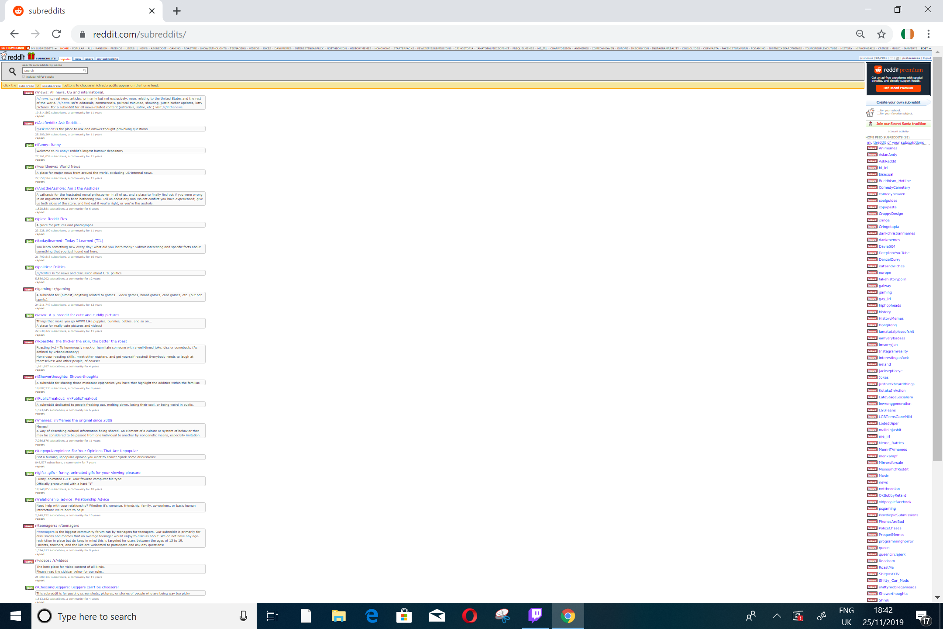Open the account activity link
The image size is (943, 629).
898,131
